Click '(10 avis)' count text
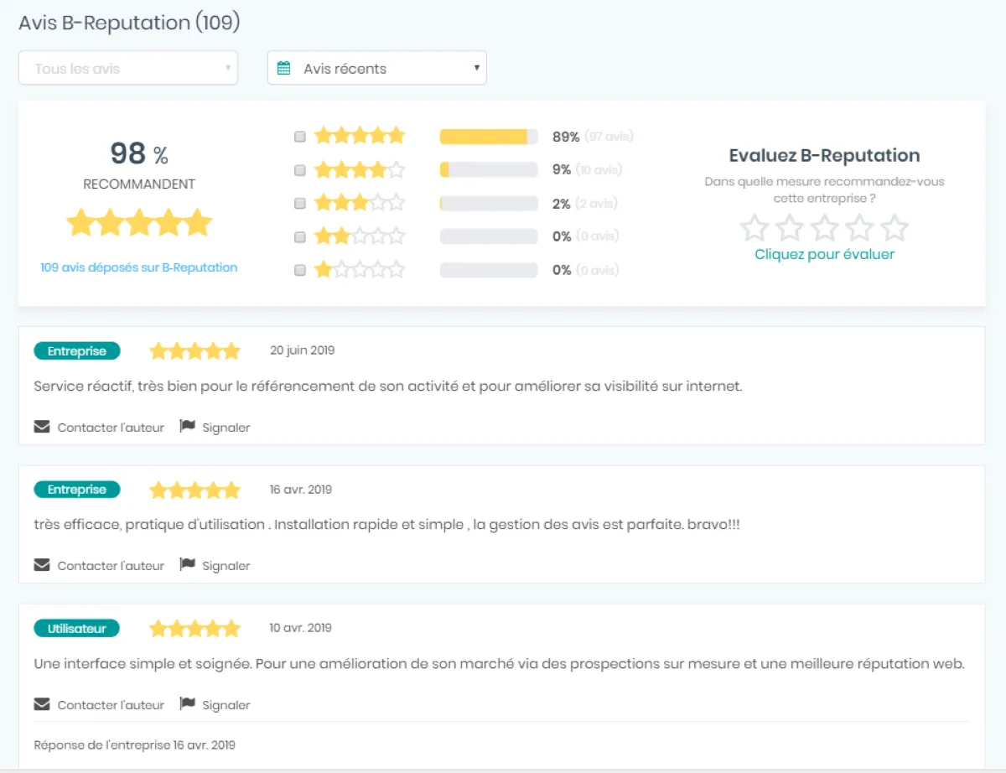Image resolution: width=1006 pixels, height=773 pixels. click(599, 169)
